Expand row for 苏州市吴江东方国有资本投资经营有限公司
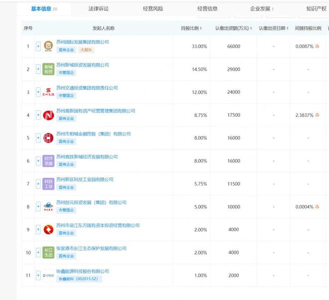 coord(38,230)
